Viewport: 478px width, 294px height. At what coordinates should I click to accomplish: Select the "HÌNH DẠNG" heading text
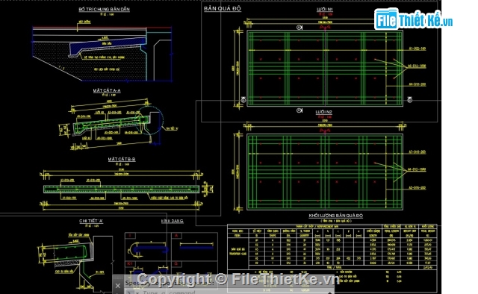tap(173, 221)
